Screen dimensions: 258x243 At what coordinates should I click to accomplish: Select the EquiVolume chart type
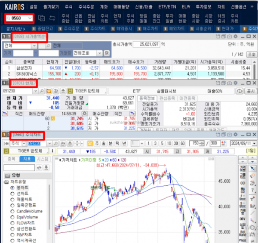[24, 217]
